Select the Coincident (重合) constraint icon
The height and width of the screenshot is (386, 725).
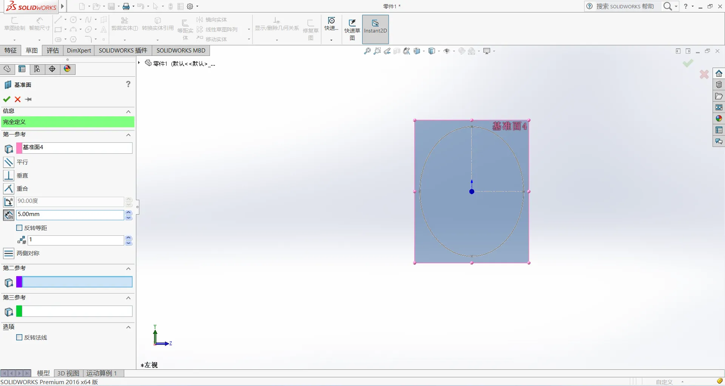pos(8,188)
